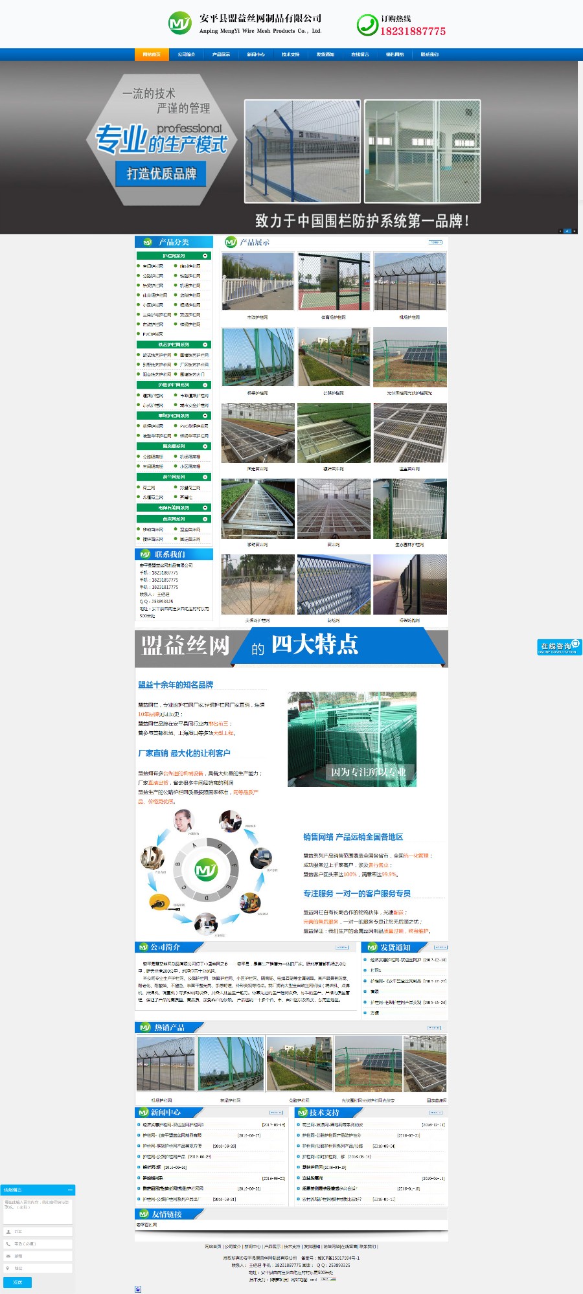Click the more button in 新闻中心 header
The image size is (583, 1294).
coord(277,1113)
